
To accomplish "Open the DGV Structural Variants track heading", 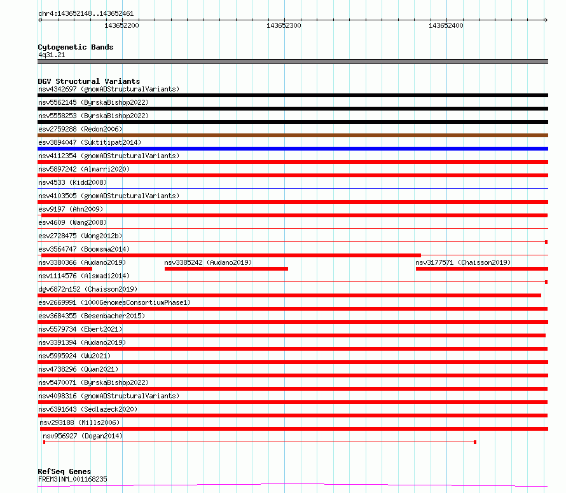I will coord(89,81).
